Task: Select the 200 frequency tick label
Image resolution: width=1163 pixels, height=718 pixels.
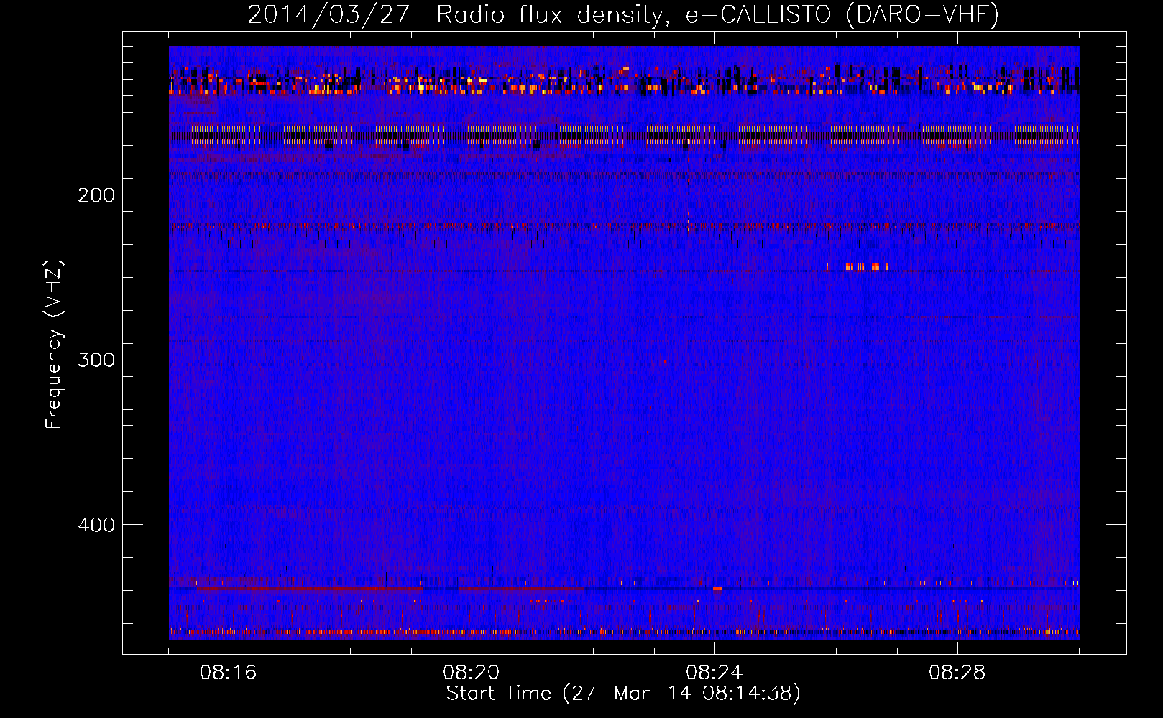Action: click(96, 195)
